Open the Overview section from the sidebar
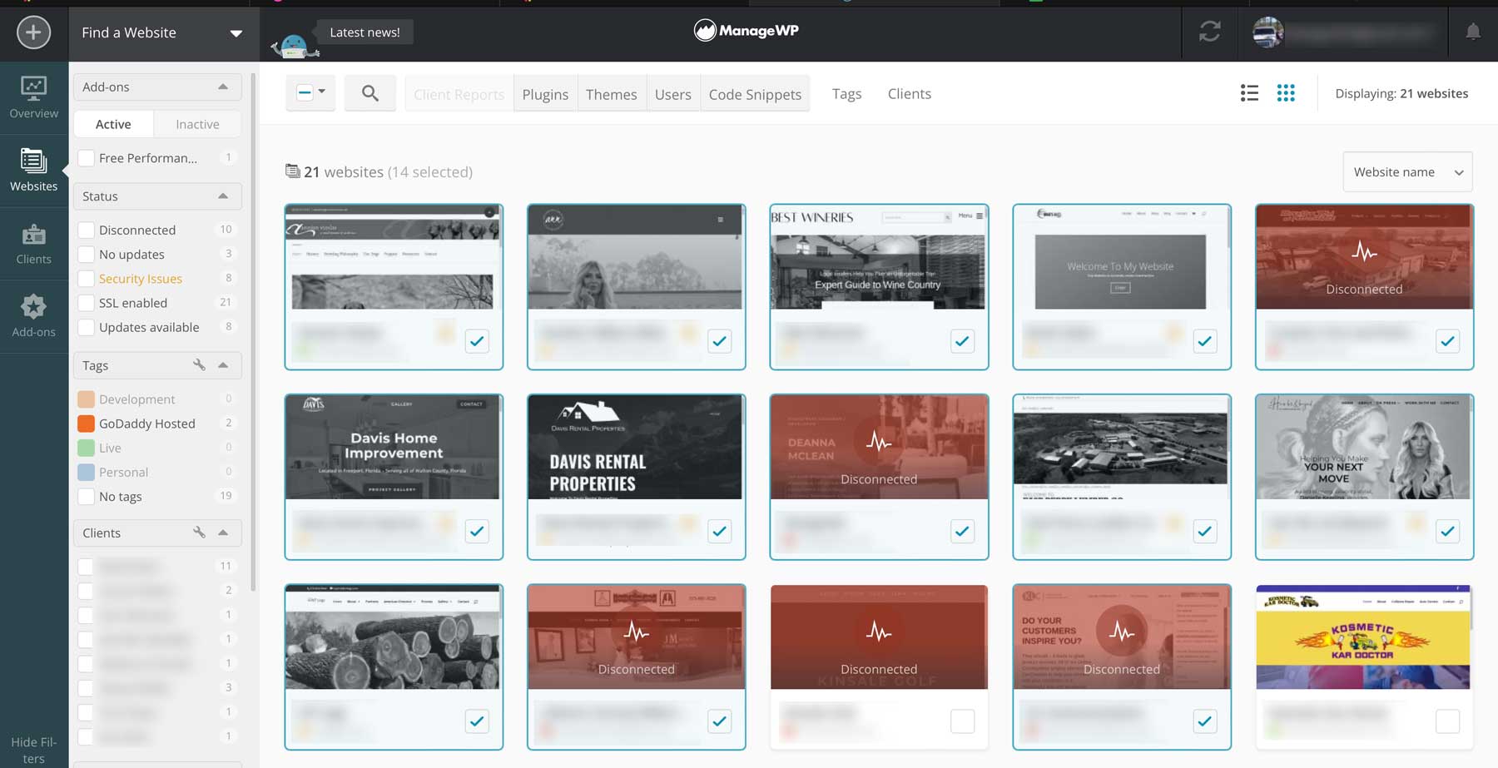Viewport: 1498px width, 768px height. pos(33,96)
